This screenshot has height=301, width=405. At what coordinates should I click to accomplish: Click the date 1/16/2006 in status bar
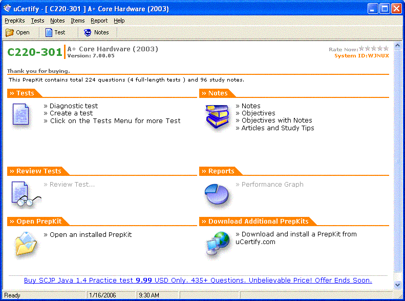click(102, 295)
